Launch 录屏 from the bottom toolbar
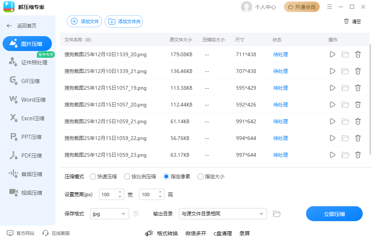 tap(245, 233)
